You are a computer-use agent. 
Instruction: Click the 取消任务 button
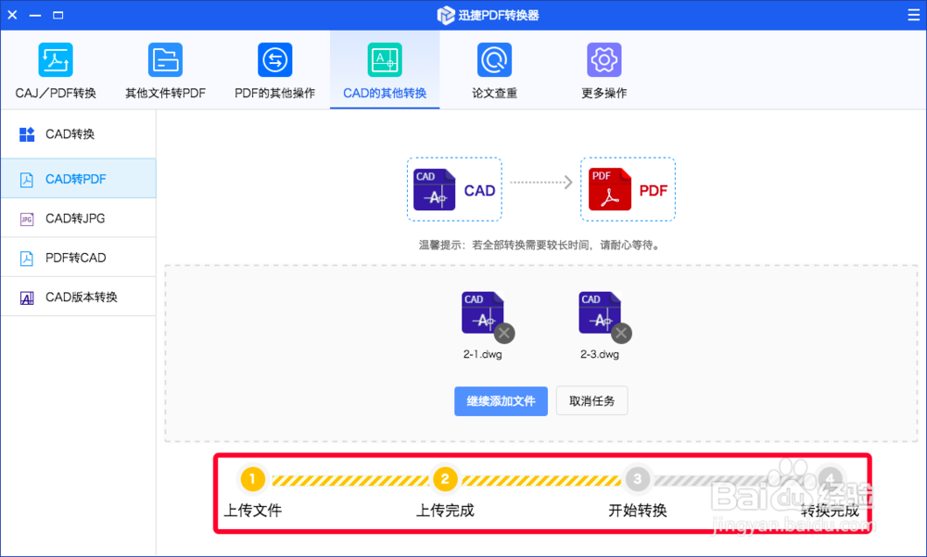pyautogui.click(x=591, y=401)
